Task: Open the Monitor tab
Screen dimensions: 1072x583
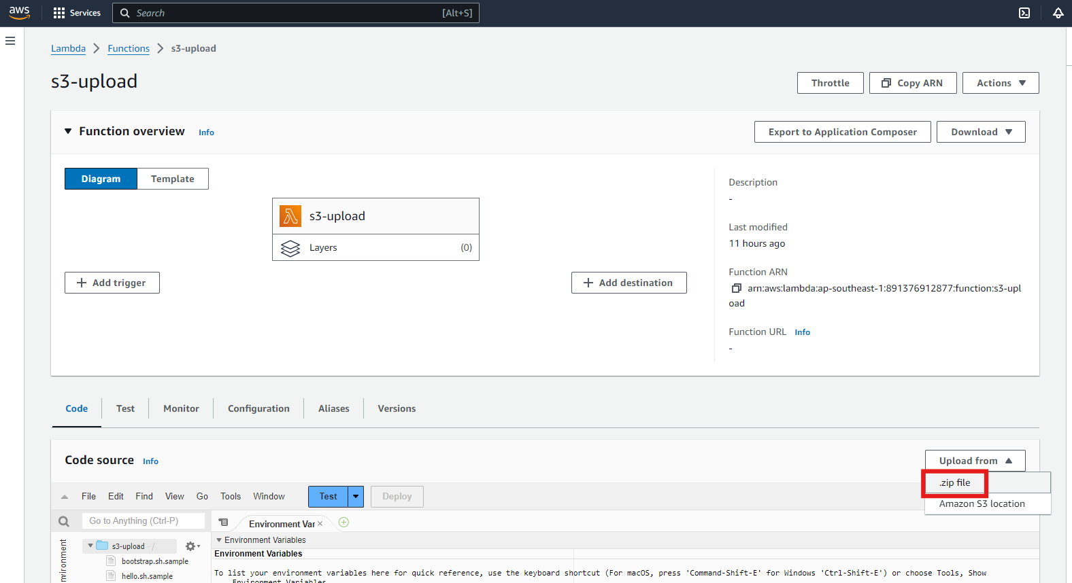Action: (181, 408)
